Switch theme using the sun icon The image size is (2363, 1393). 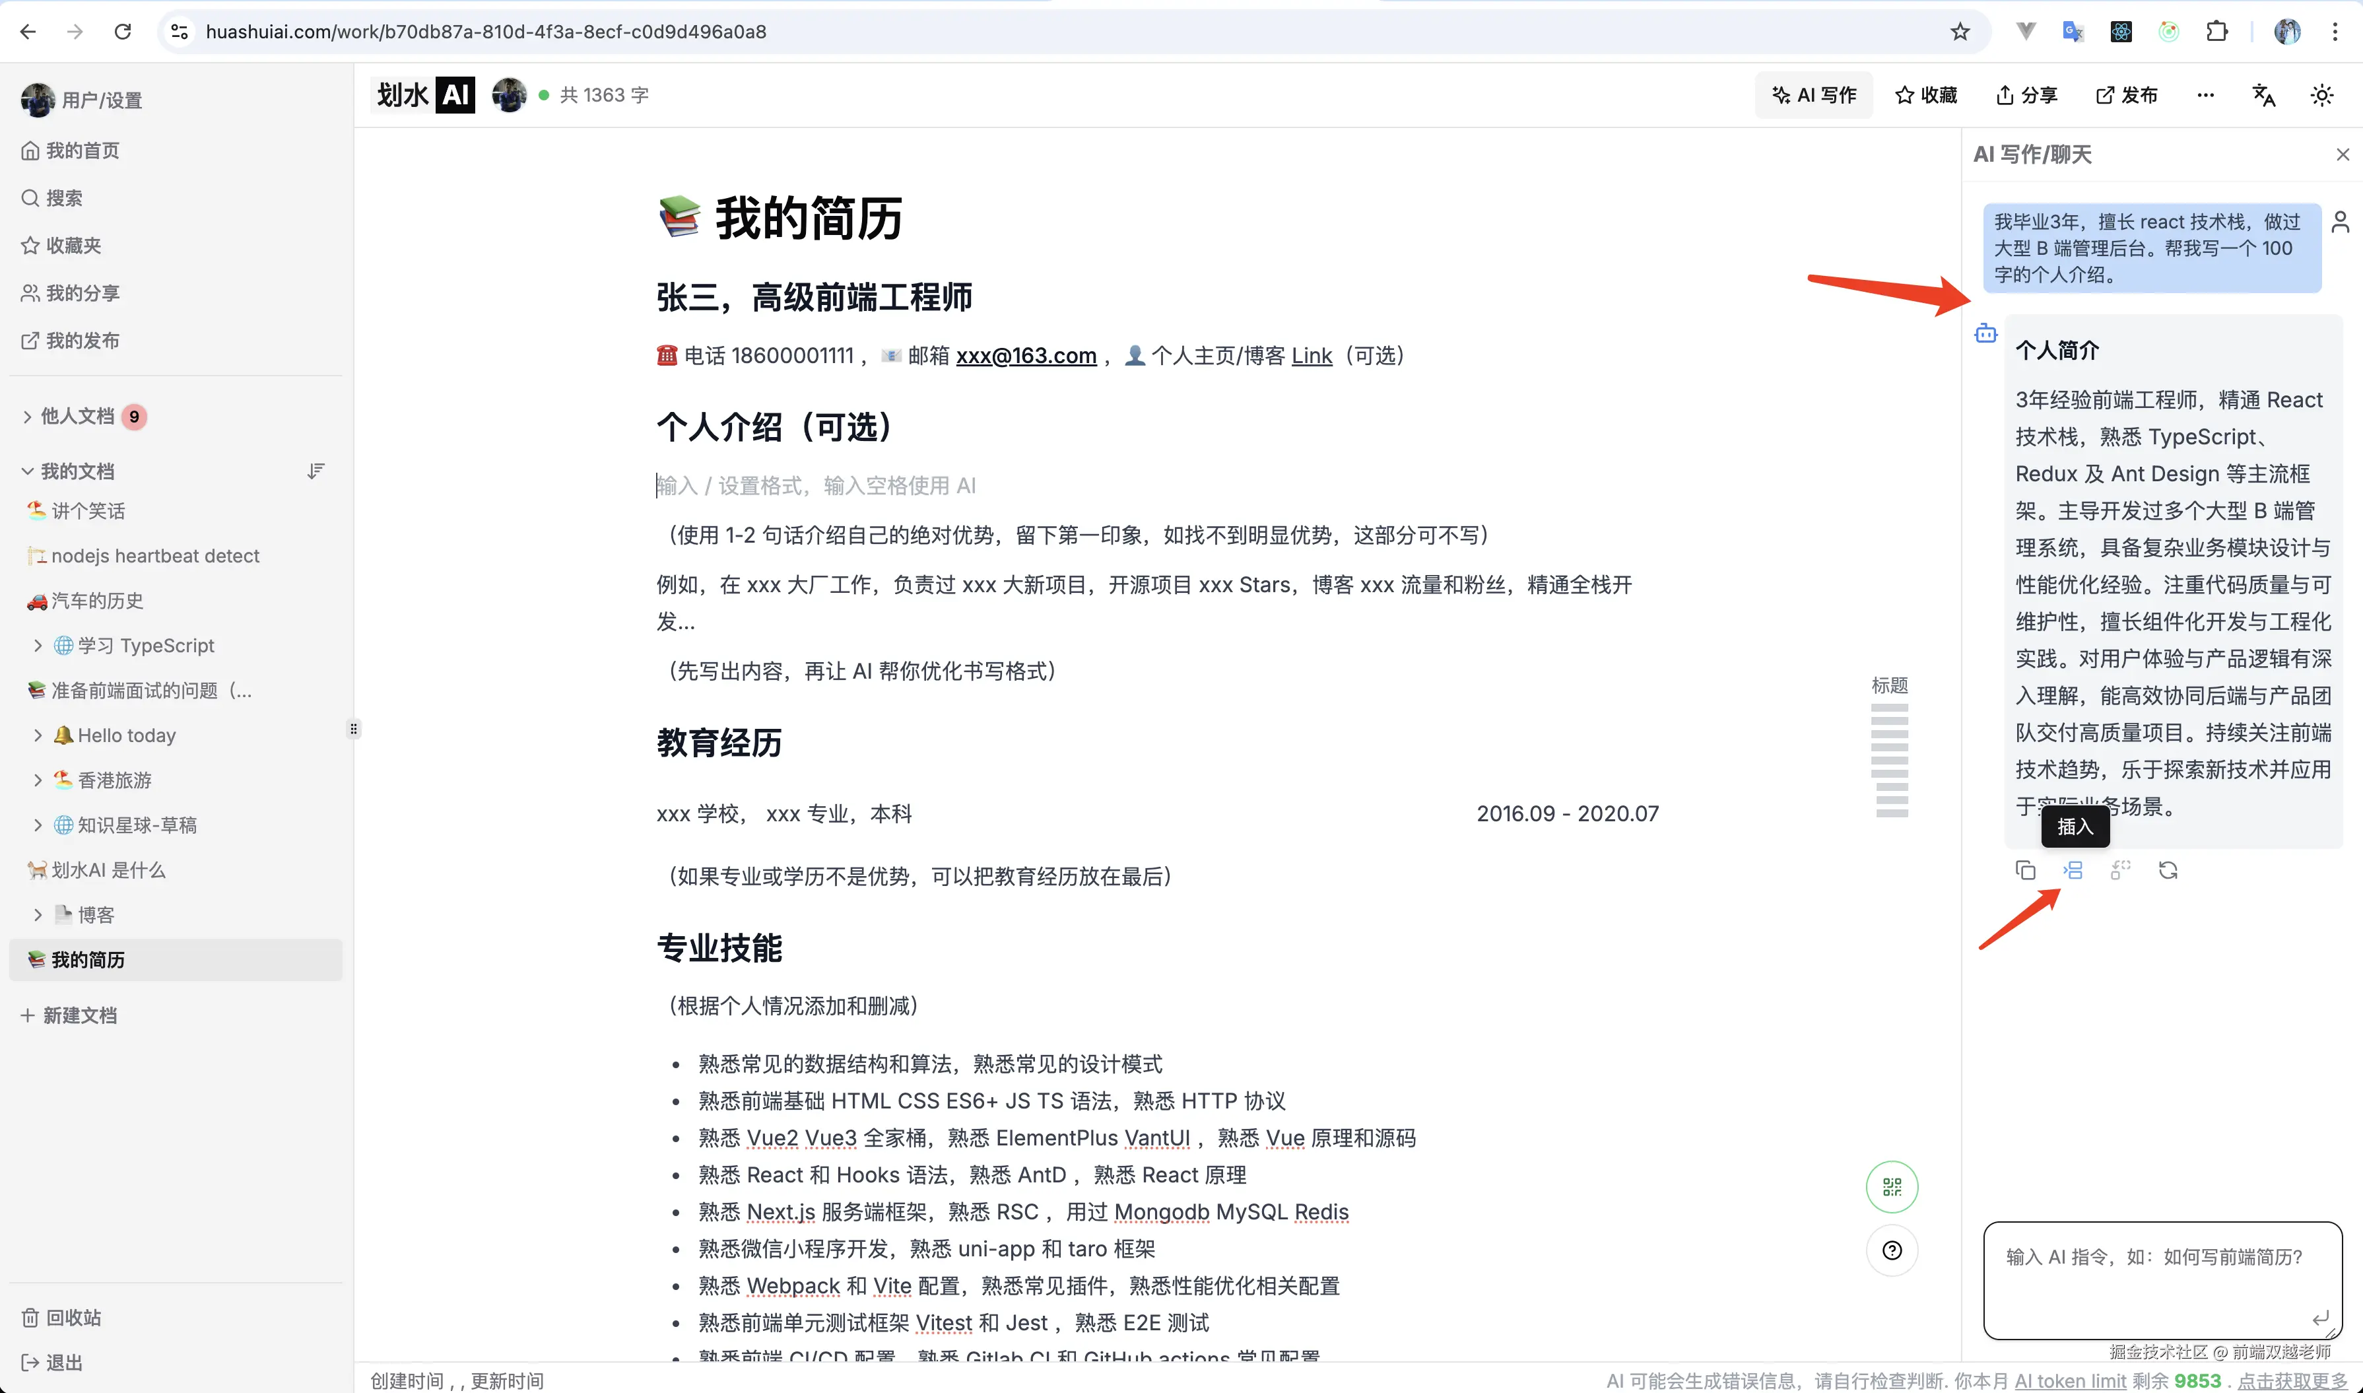[2323, 95]
